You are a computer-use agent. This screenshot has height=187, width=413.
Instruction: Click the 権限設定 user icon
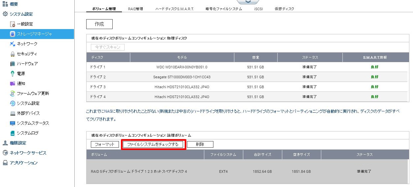point(5,143)
